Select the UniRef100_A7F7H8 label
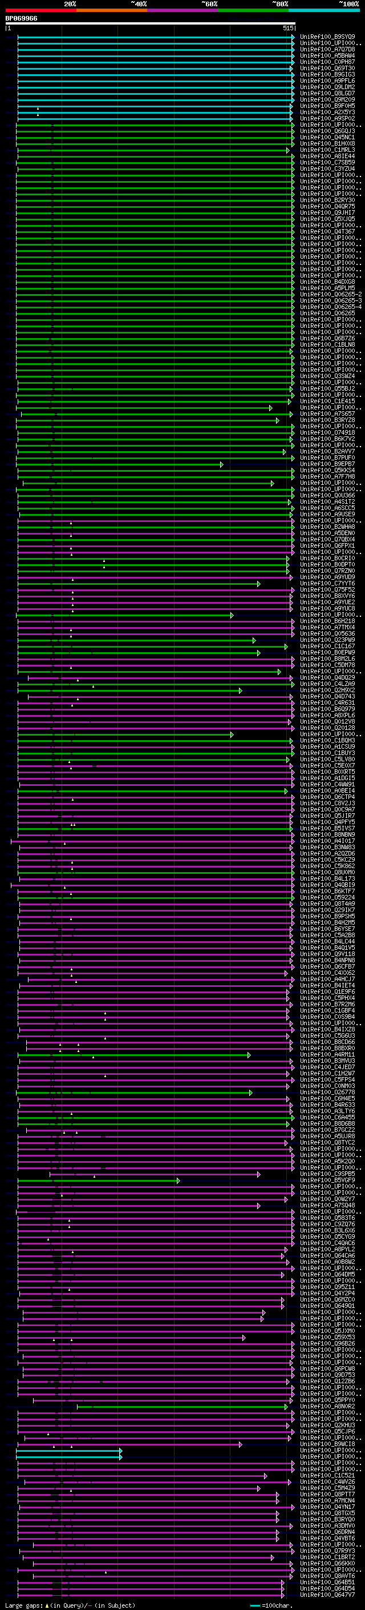The height and width of the screenshot is (1610, 365). (327, 477)
